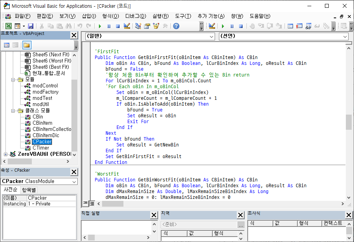The image size is (354, 242).
Task: Open the Project Explorer toolbar icon
Action: (138, 26)
